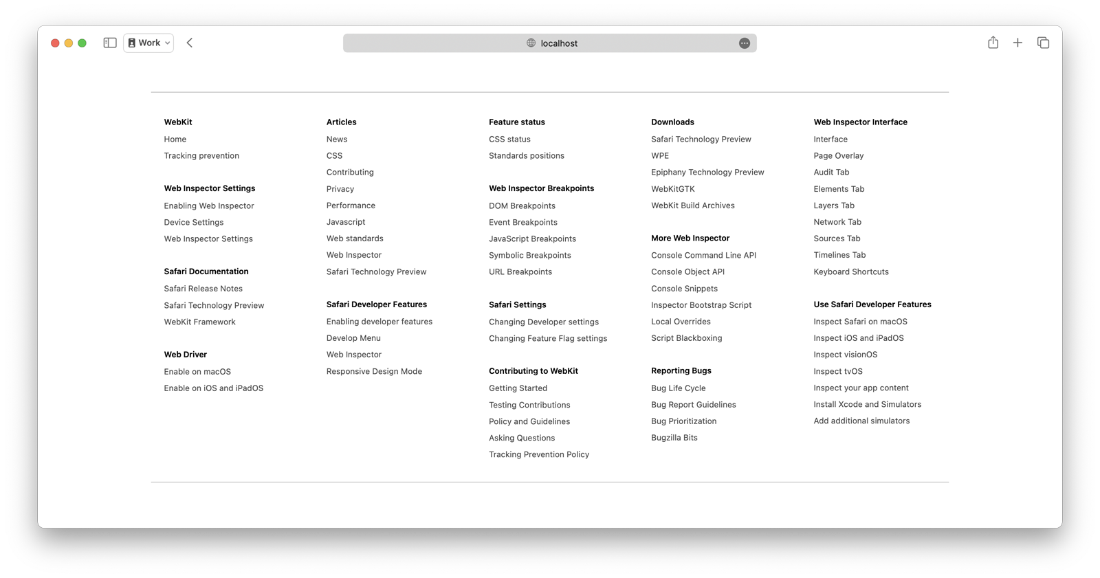
Task: Open the URL Breakpoints link
Action: 520,272
